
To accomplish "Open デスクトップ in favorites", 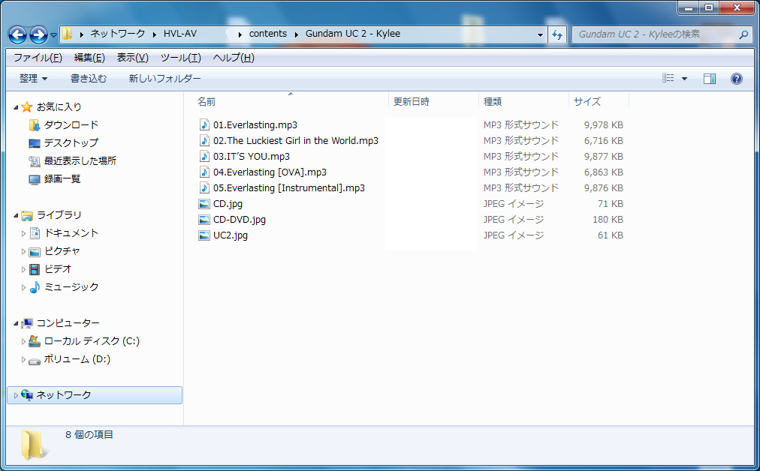I will pyautogui.click(x=71, y=142).
